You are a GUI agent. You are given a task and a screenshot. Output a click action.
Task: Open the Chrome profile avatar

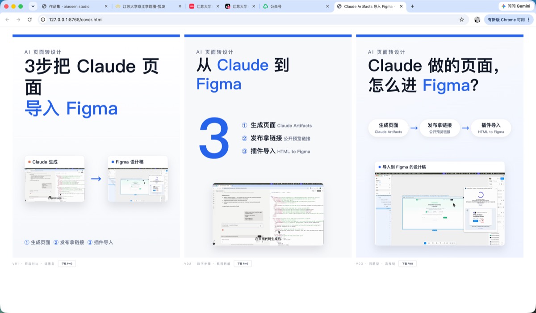pyautogui.click(x=477, y=20)
